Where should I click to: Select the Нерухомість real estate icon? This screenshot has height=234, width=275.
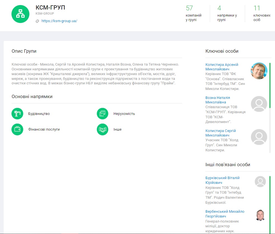102,113
